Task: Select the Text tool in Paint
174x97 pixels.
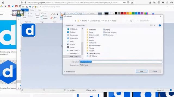Action: 57,14
